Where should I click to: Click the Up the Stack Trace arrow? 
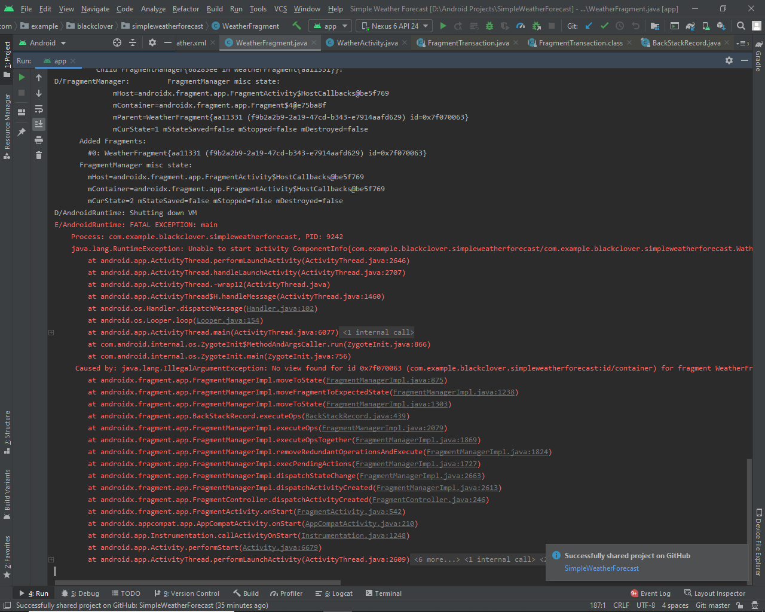point(39,78)
